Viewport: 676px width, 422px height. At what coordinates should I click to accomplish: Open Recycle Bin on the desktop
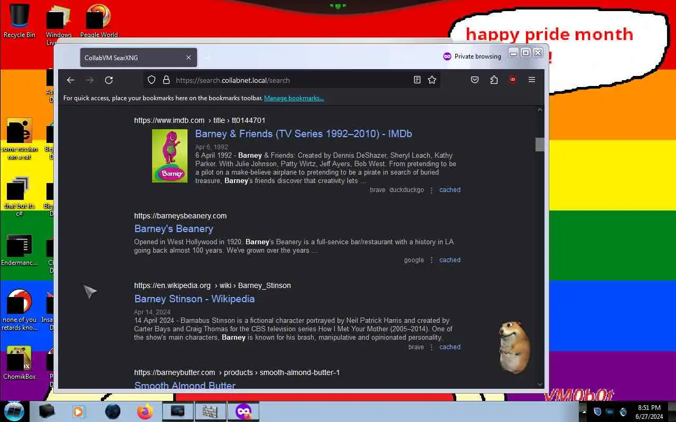(x=20, y=21)
